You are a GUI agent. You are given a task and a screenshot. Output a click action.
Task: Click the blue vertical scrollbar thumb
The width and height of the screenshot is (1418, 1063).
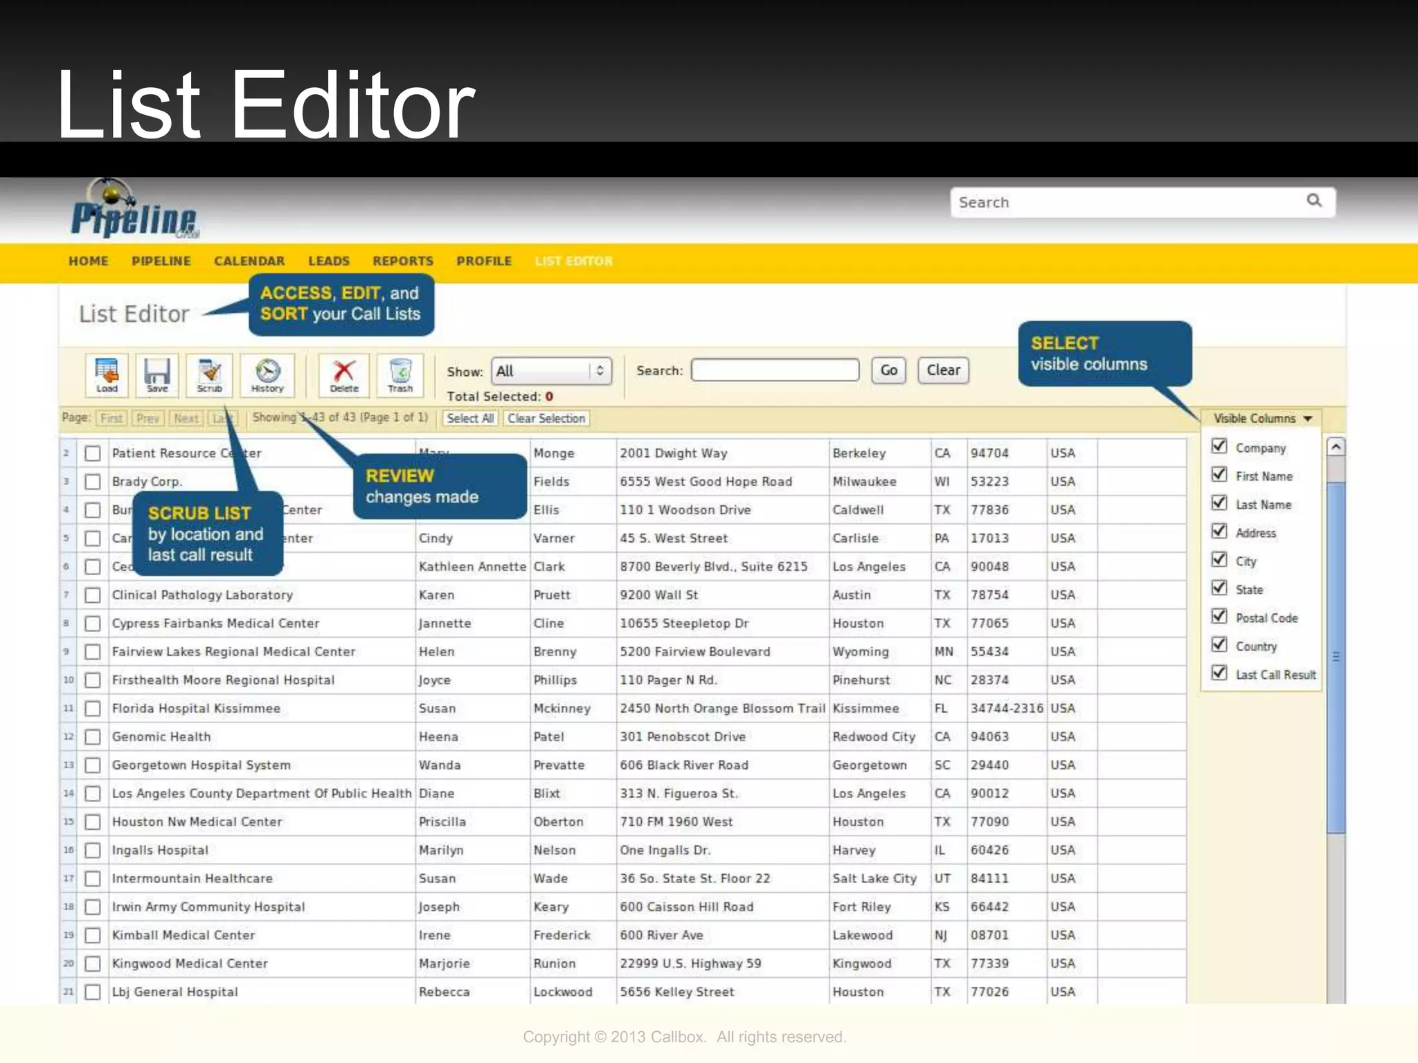click(1336, 657)
